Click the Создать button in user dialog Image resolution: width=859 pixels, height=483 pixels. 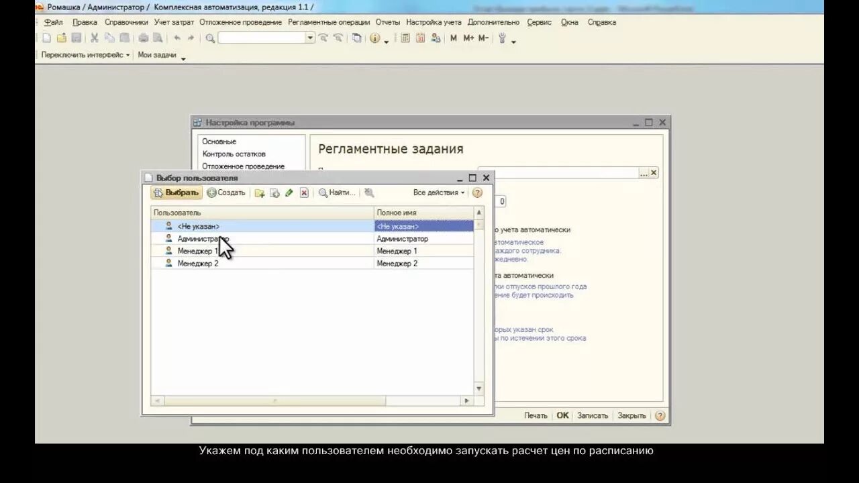tap(226, 193)
